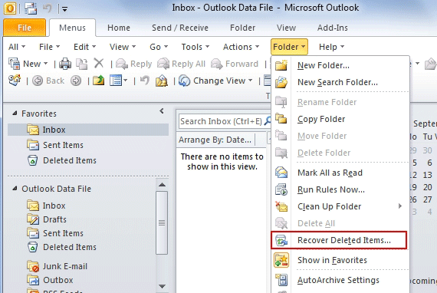Choose Mark All as Read entry
Image resolution: width=437 pixels, height=293 pixels.
340,173
